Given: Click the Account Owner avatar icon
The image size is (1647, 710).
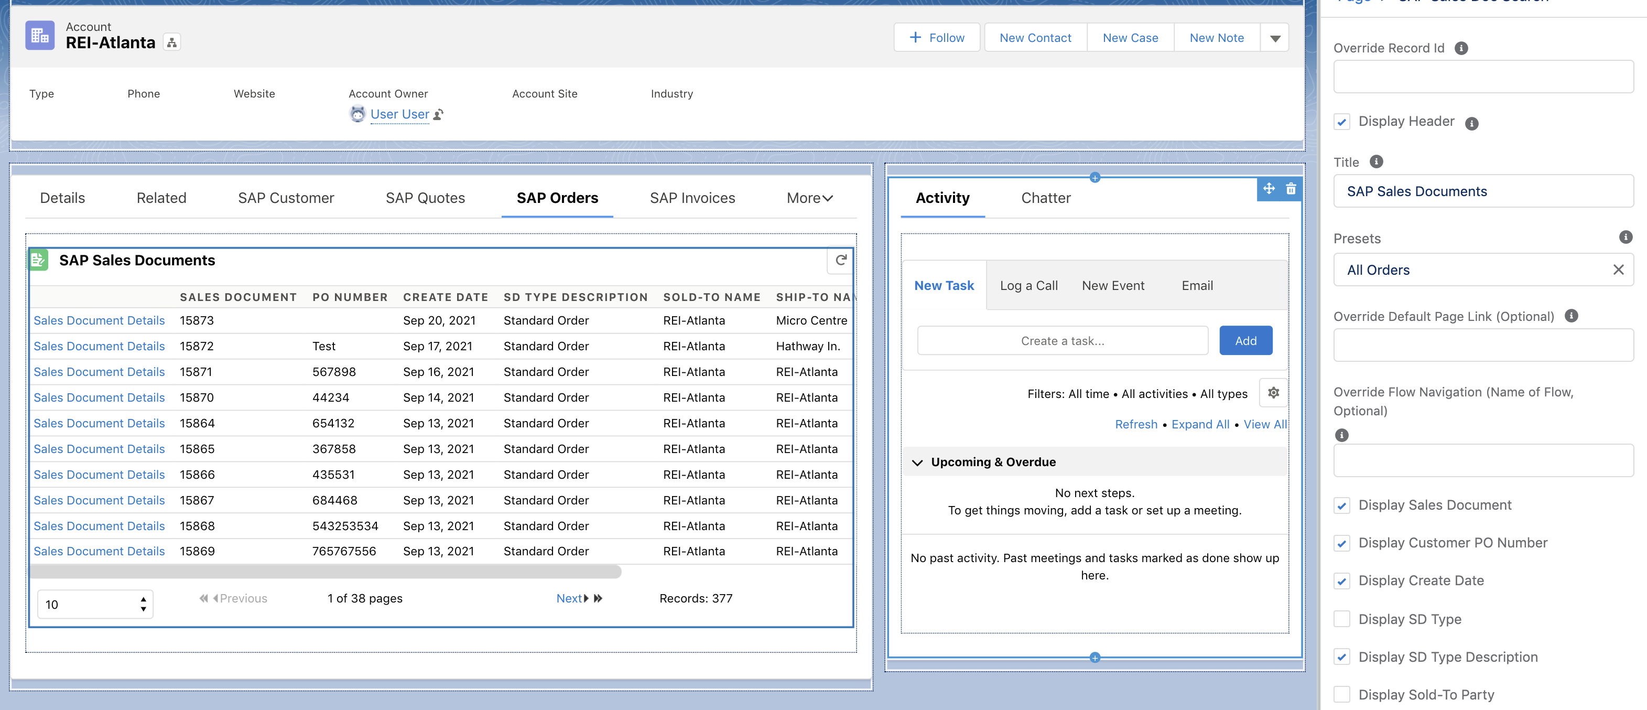Looking at the screenshot, I should (x=357, y=114).
